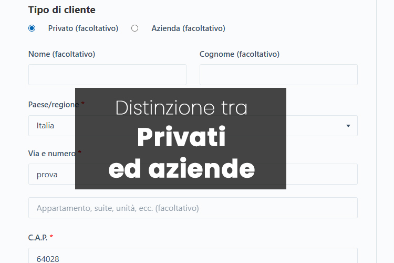Open the country dropdown showing Italia
Image resolution: width=394 pixels, height=263 pixels.
pyautogui.click(x=53, y=126)
